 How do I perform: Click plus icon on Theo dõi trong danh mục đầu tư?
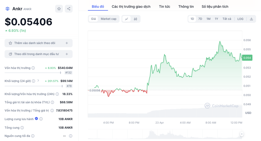point(67,54)
